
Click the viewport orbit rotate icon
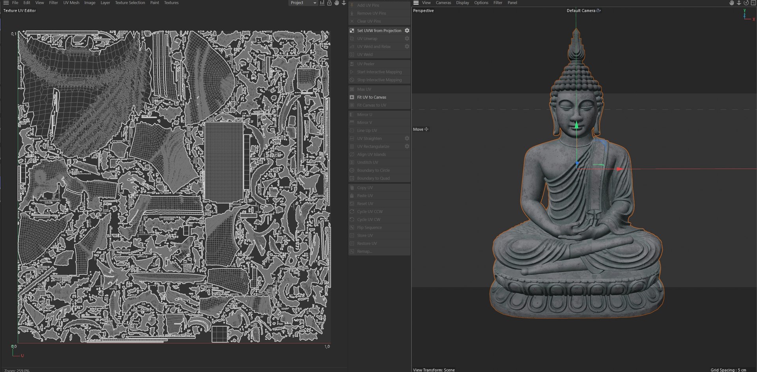746,3
